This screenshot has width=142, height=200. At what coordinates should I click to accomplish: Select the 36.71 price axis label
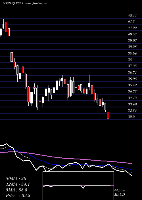[x=132, y=72]
